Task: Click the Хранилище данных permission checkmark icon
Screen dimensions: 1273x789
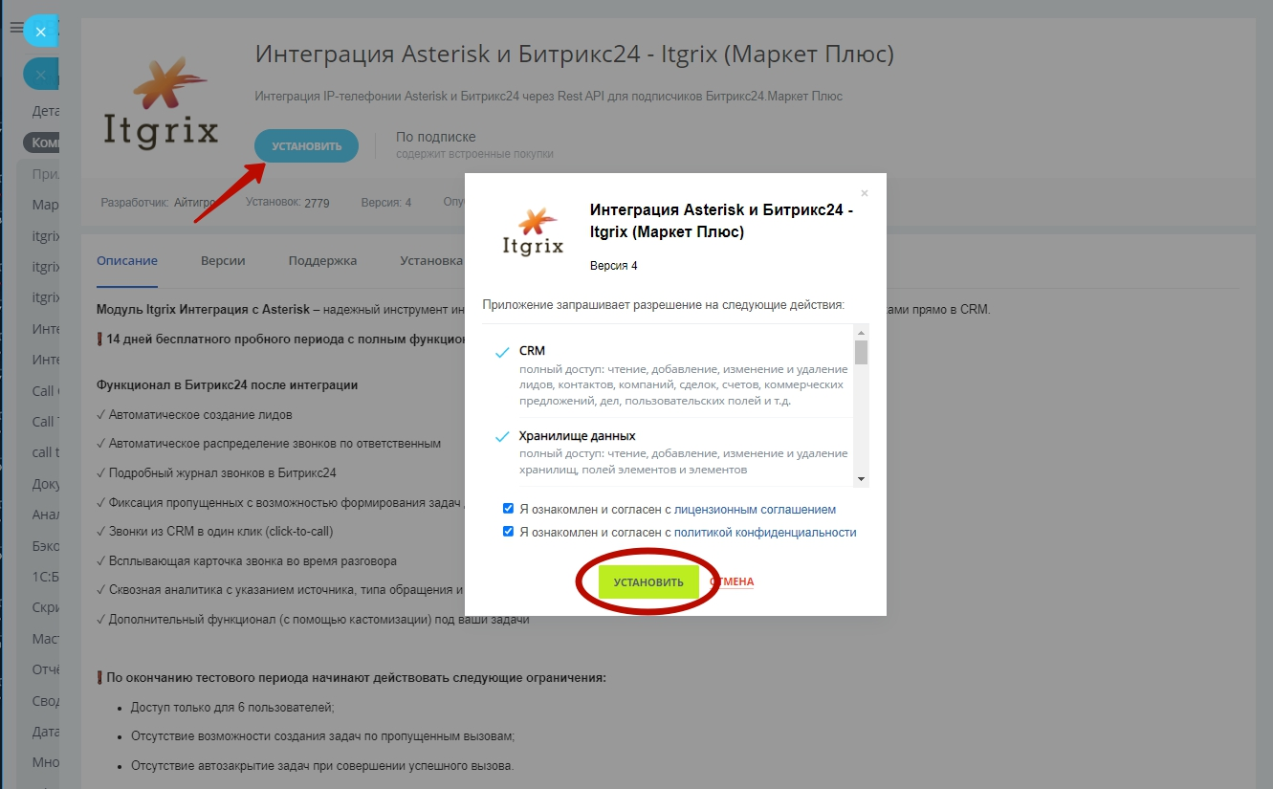Action: (x=502, y=437)
